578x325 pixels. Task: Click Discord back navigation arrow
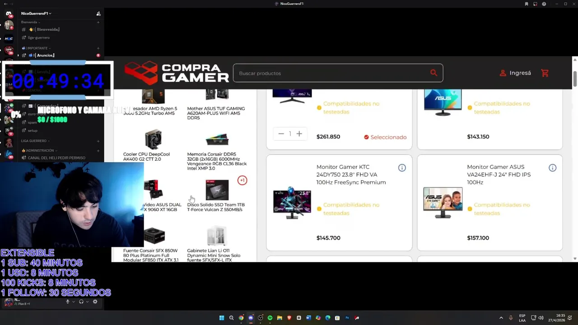5,4
